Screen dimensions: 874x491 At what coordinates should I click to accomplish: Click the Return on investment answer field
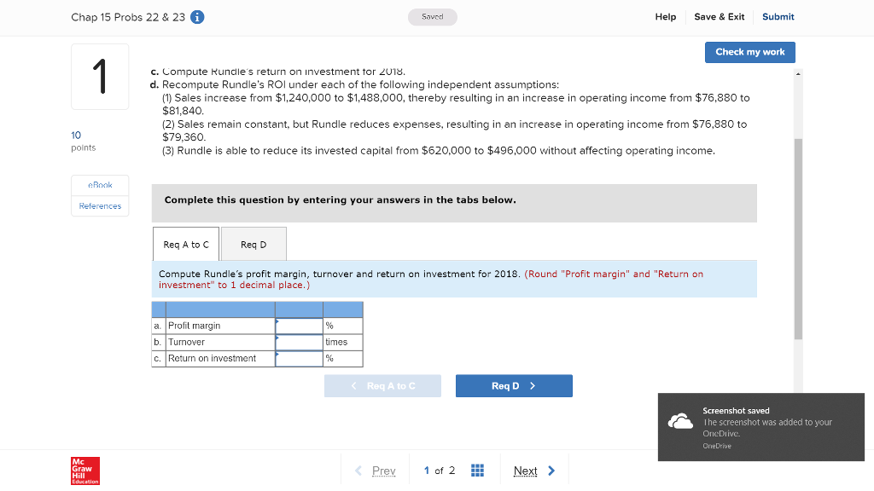tap(299, 358)
